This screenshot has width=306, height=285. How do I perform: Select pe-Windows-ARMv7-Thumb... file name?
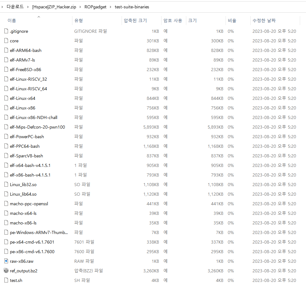[39, 232]
